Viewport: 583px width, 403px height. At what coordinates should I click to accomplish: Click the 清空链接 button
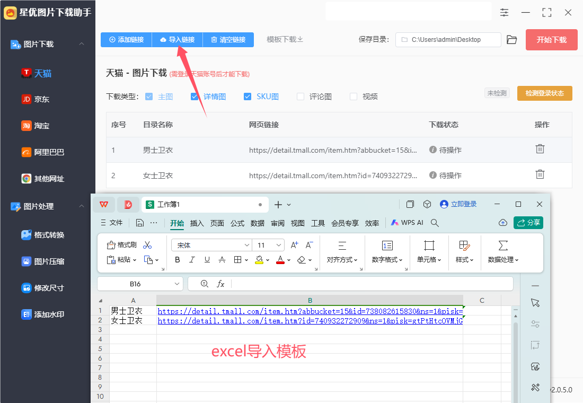pyautogui.click(x=228, y=39)
